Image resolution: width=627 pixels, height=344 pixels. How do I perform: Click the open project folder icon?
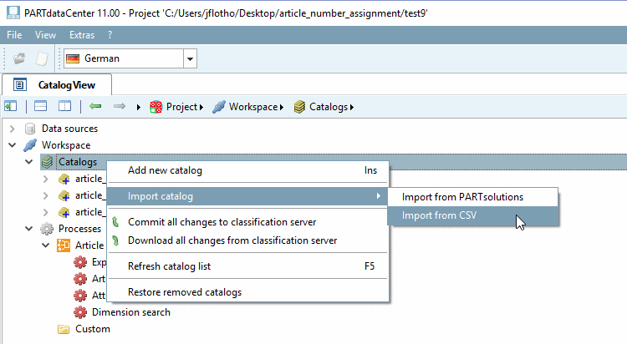pos(19,58)
